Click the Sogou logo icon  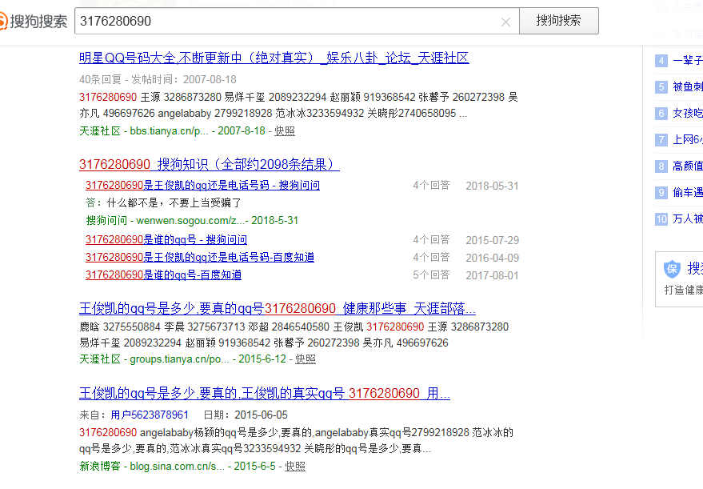(x=2, y=21)
